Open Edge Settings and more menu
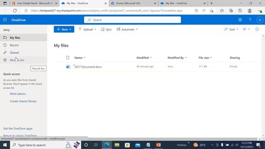Screen dimensions: 265x149 [x=260, y=11]
